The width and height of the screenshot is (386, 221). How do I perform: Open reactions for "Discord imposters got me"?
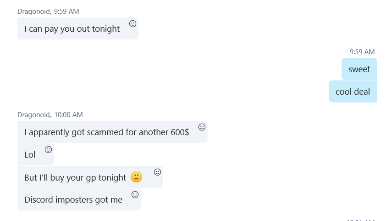(135, 195)
